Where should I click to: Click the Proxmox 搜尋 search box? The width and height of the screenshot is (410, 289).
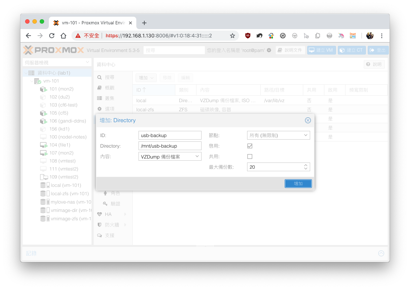174,50
